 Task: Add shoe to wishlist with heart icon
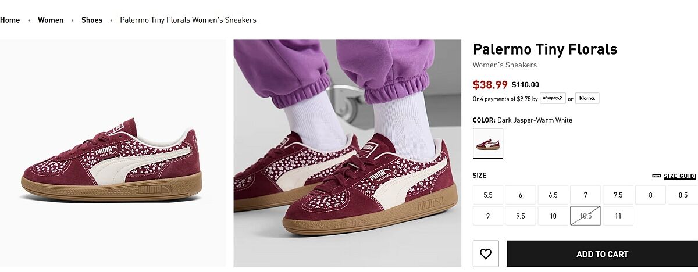486,254
